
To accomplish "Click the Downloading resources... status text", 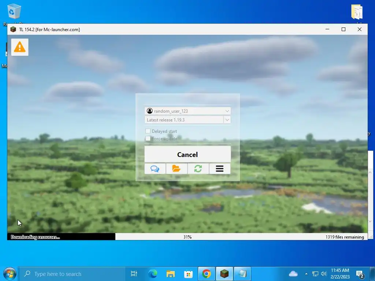I will (36, 237).
